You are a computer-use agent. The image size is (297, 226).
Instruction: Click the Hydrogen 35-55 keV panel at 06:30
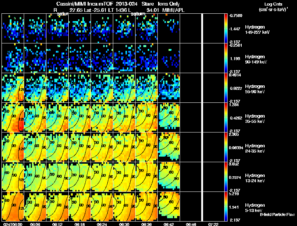[x=124, y=117]
